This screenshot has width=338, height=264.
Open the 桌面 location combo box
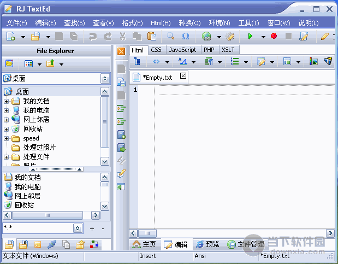(105, 78)
